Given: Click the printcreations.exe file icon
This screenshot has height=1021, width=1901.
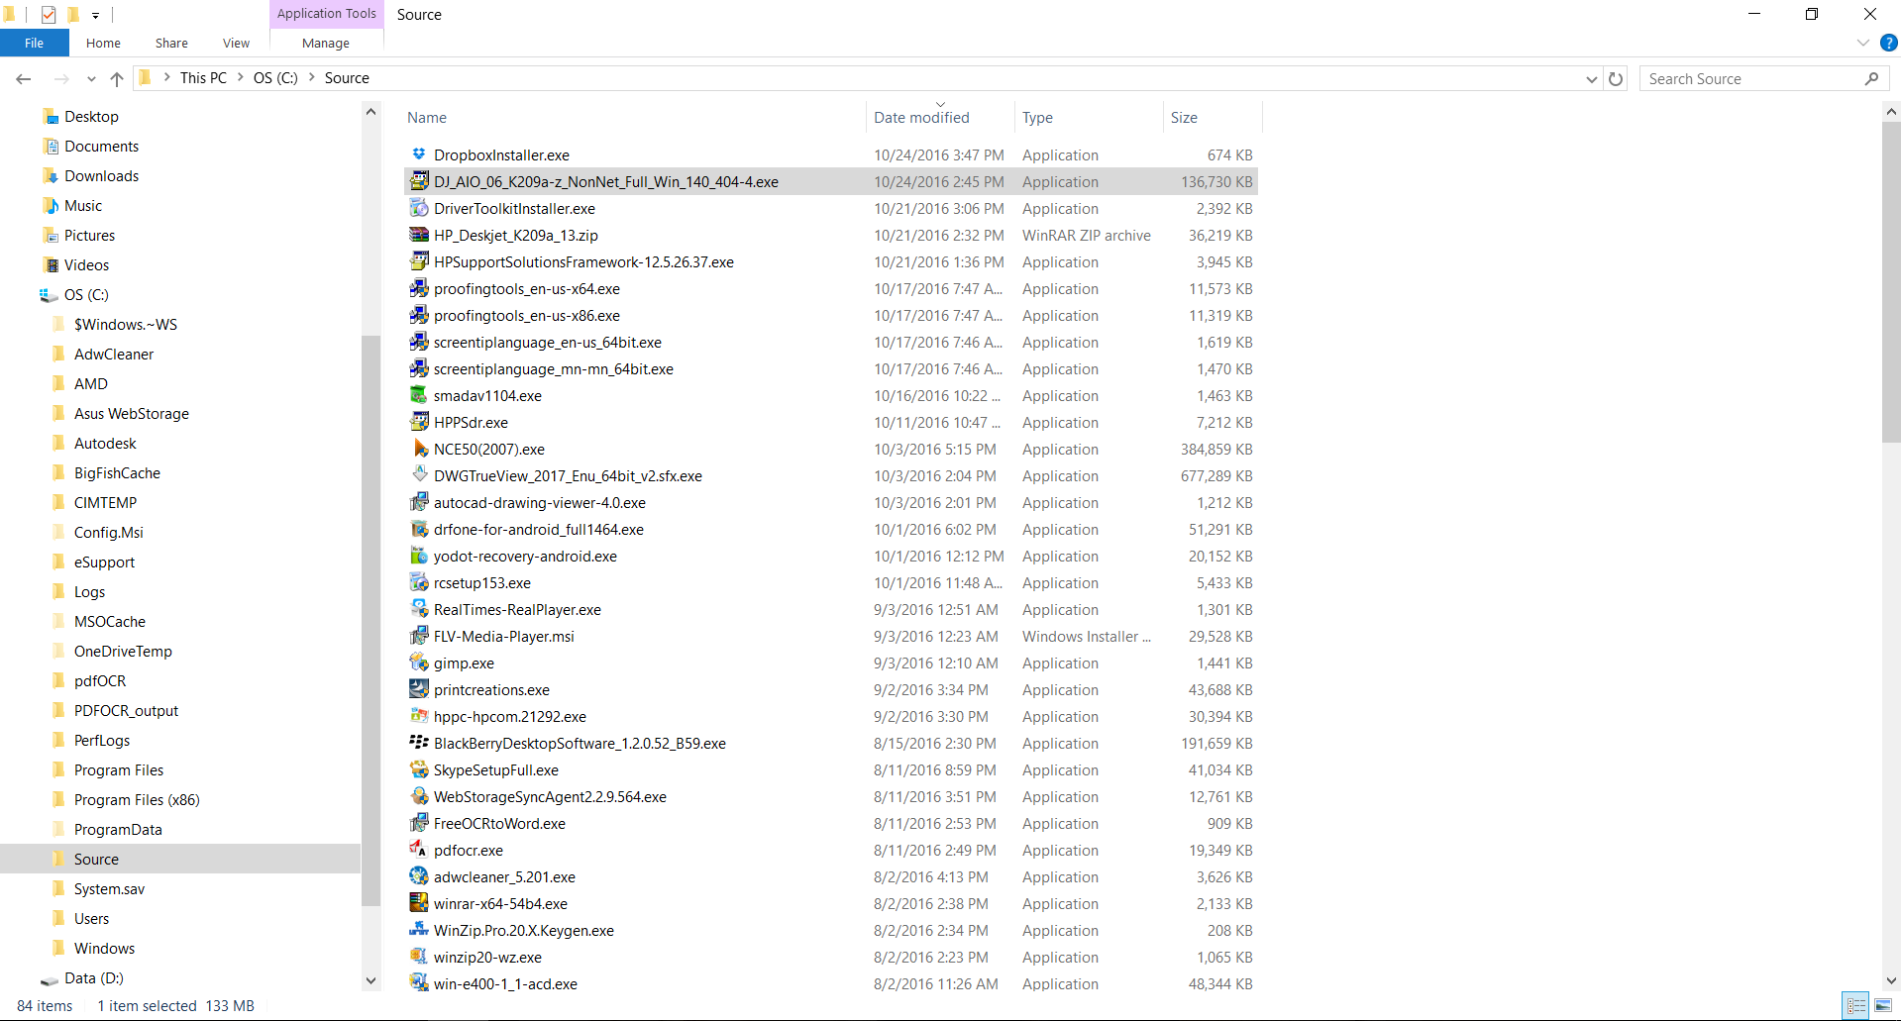Looking at the screenshot, I should pyautogui.click(x=419, y=689).
